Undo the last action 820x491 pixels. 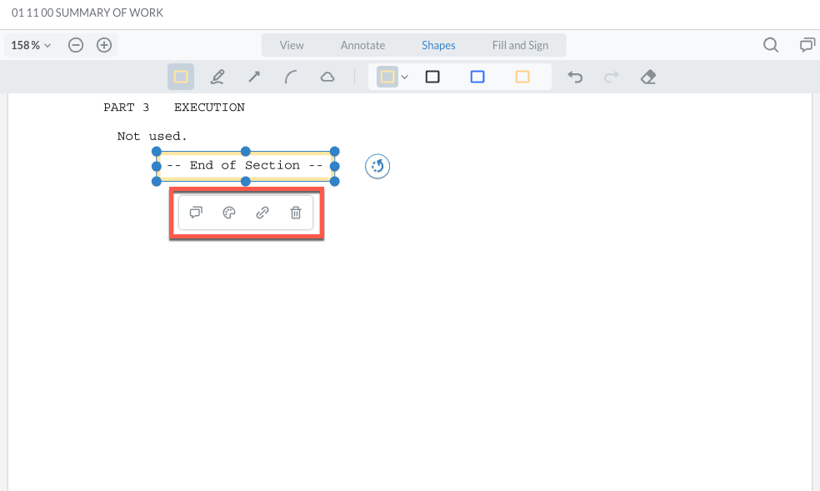575,77
